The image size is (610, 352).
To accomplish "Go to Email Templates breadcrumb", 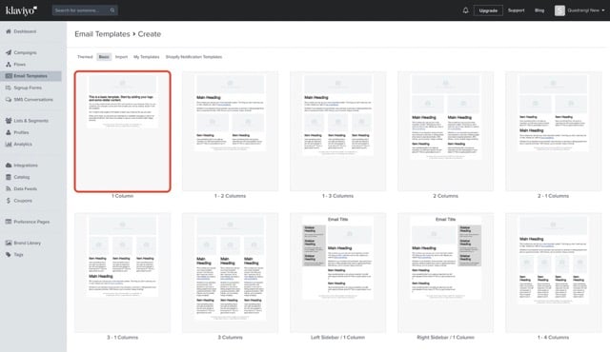I will (x=102, y=34).
